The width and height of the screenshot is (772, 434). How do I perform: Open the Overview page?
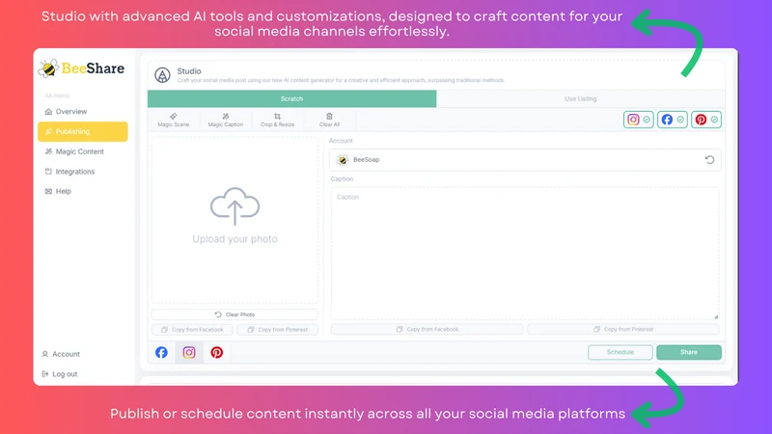click(66, 112)
